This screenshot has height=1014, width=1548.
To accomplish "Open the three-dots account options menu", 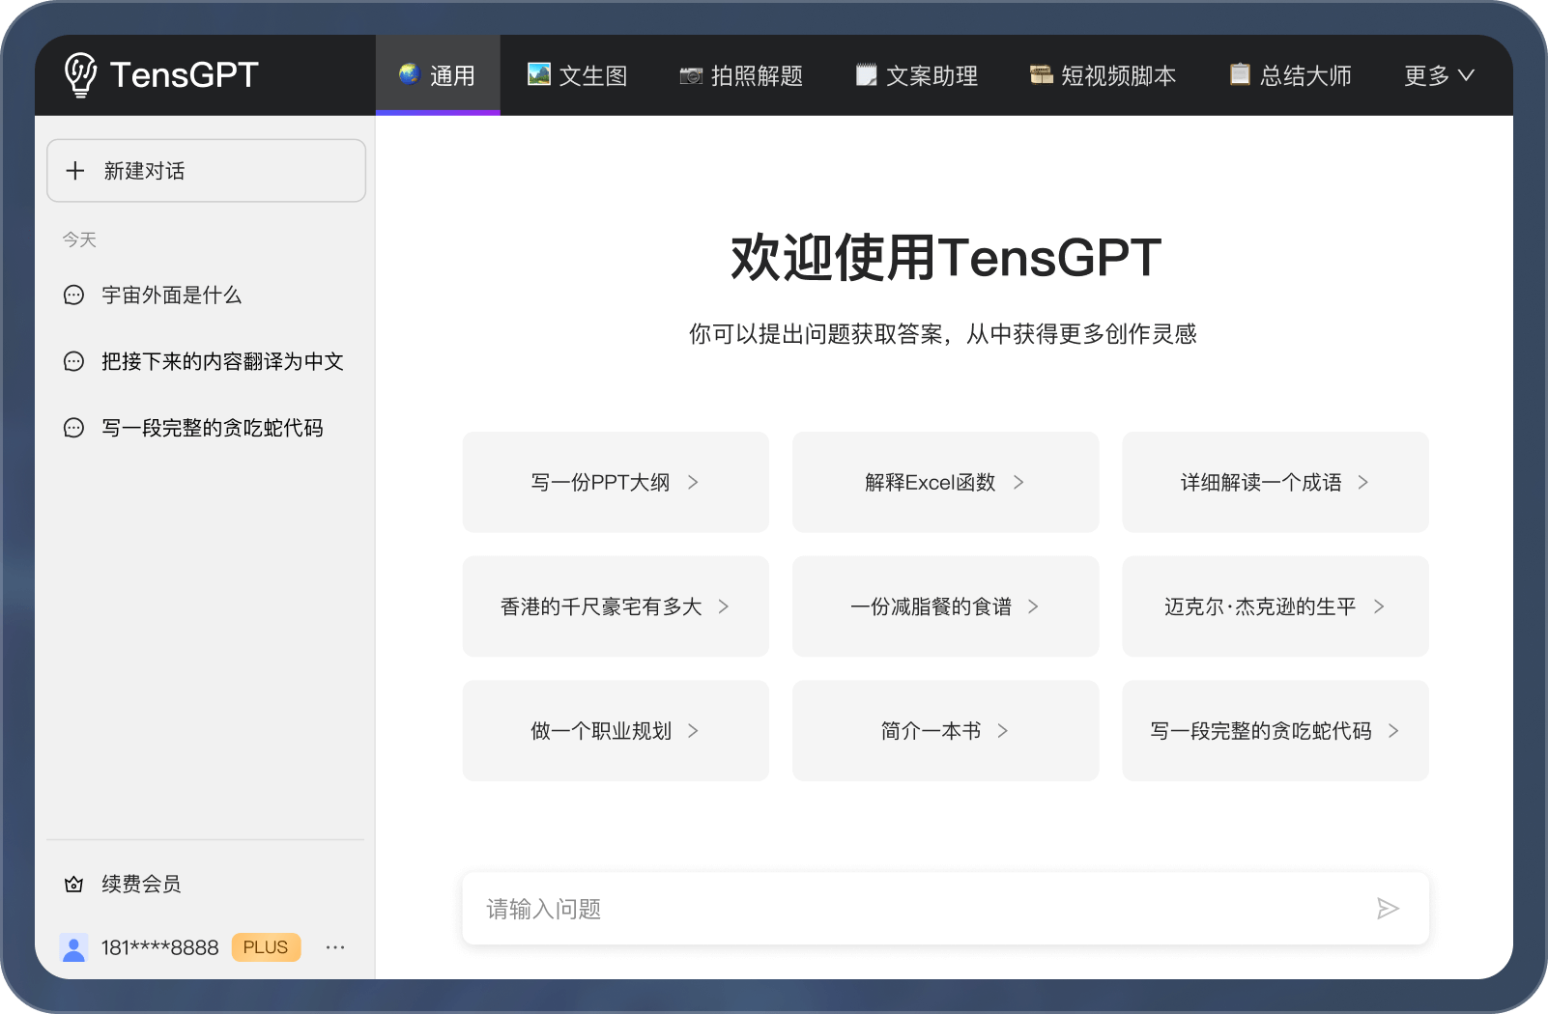I will (335, 947).
